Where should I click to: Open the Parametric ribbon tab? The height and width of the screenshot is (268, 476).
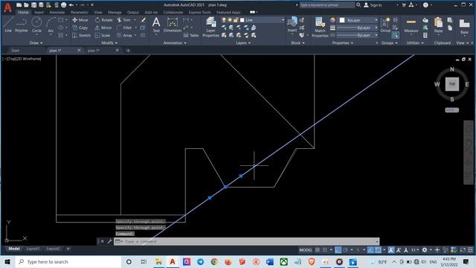point(80,13)
